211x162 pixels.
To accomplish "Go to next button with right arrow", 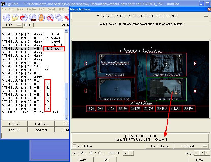I will click(131, 153).
